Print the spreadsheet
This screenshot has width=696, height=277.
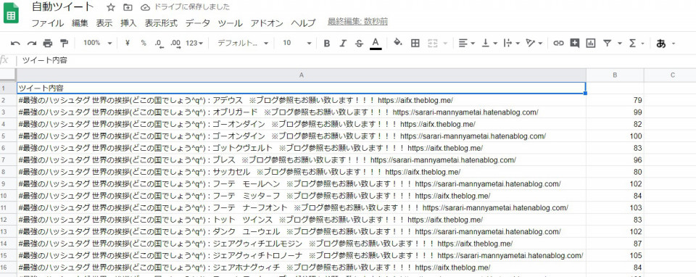tap(48, 43)
